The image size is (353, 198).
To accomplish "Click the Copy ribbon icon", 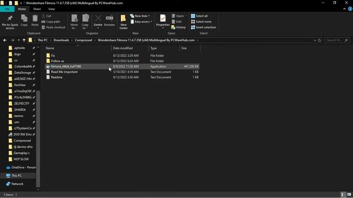I will point(24,21).
